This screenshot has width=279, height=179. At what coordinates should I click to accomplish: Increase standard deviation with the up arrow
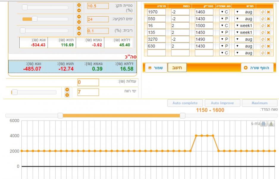click(79, 5)
